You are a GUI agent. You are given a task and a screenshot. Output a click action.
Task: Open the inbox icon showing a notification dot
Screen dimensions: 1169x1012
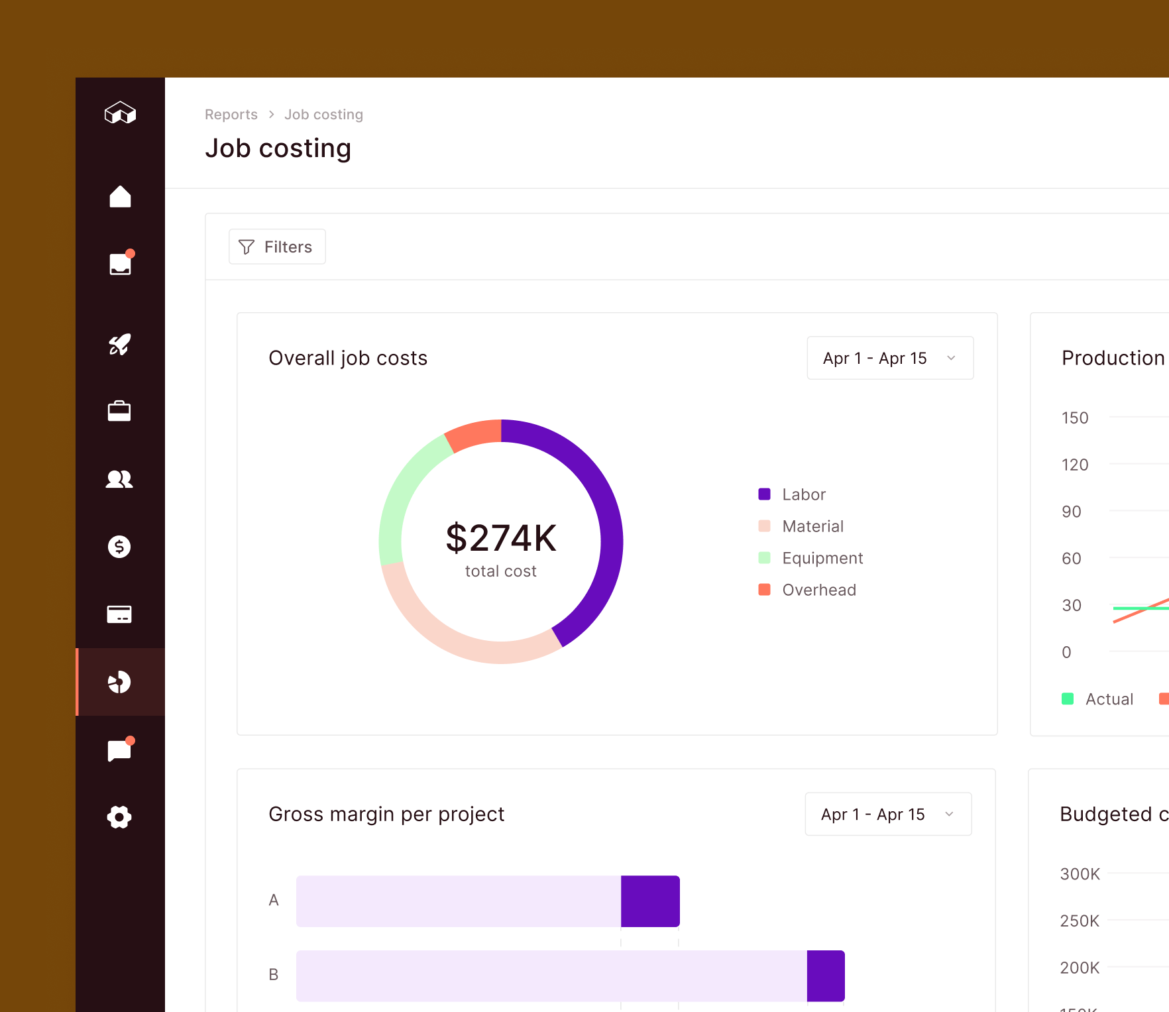tap(120, 263)
